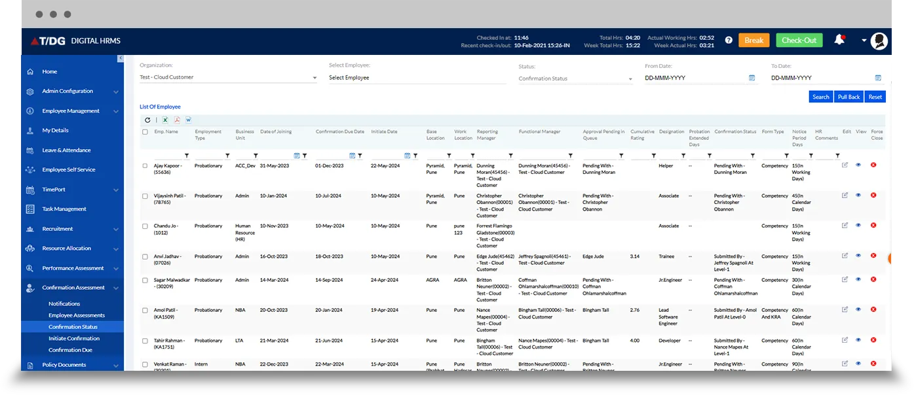Force close Vijaysinh Patil's confirmation
Viewport: 914px width, 395px height.
click(873, 196)
